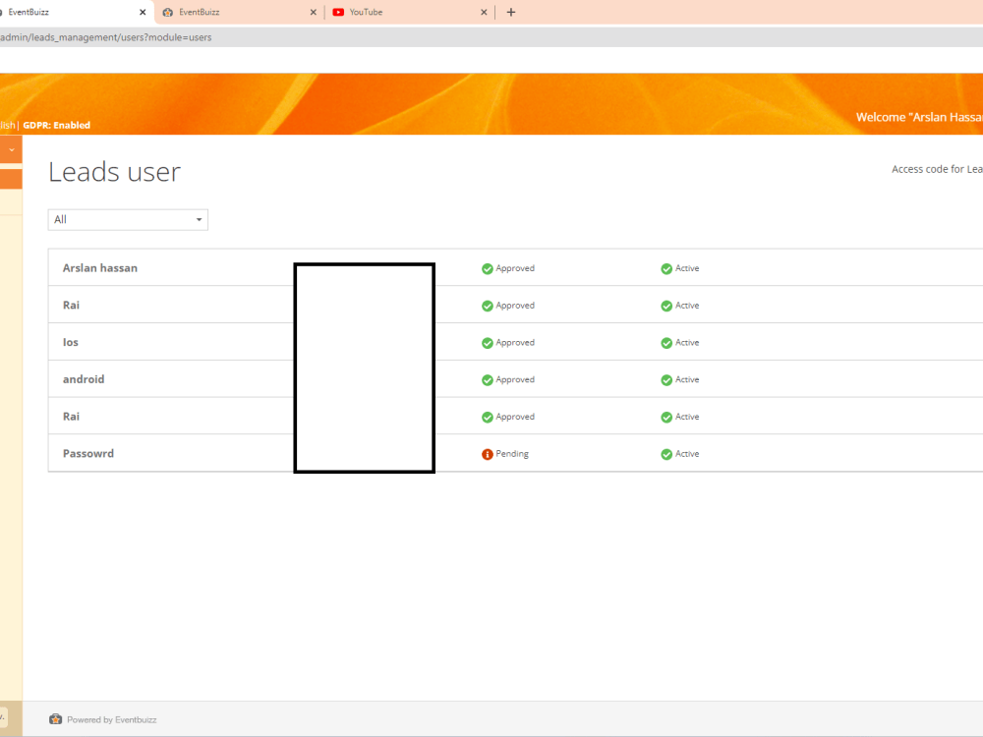Click the Approved check icon for Ios
Image resolution: width=983 pixels, height=737 pixels.
[488, 343]
